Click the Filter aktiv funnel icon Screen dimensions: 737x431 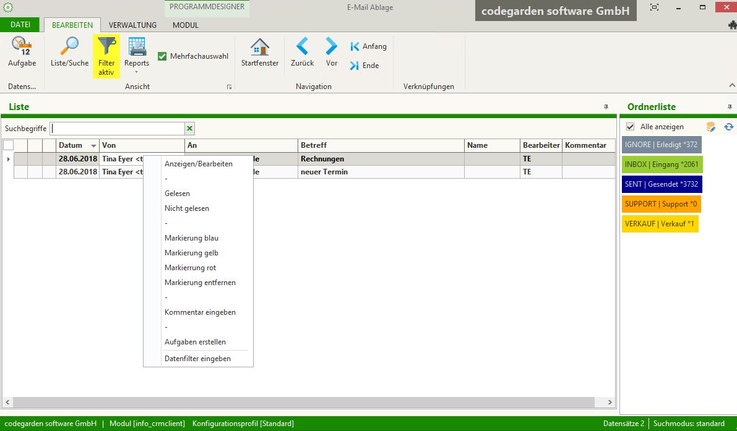106,47
